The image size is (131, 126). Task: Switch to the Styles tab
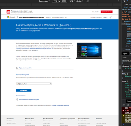(125, 54)
